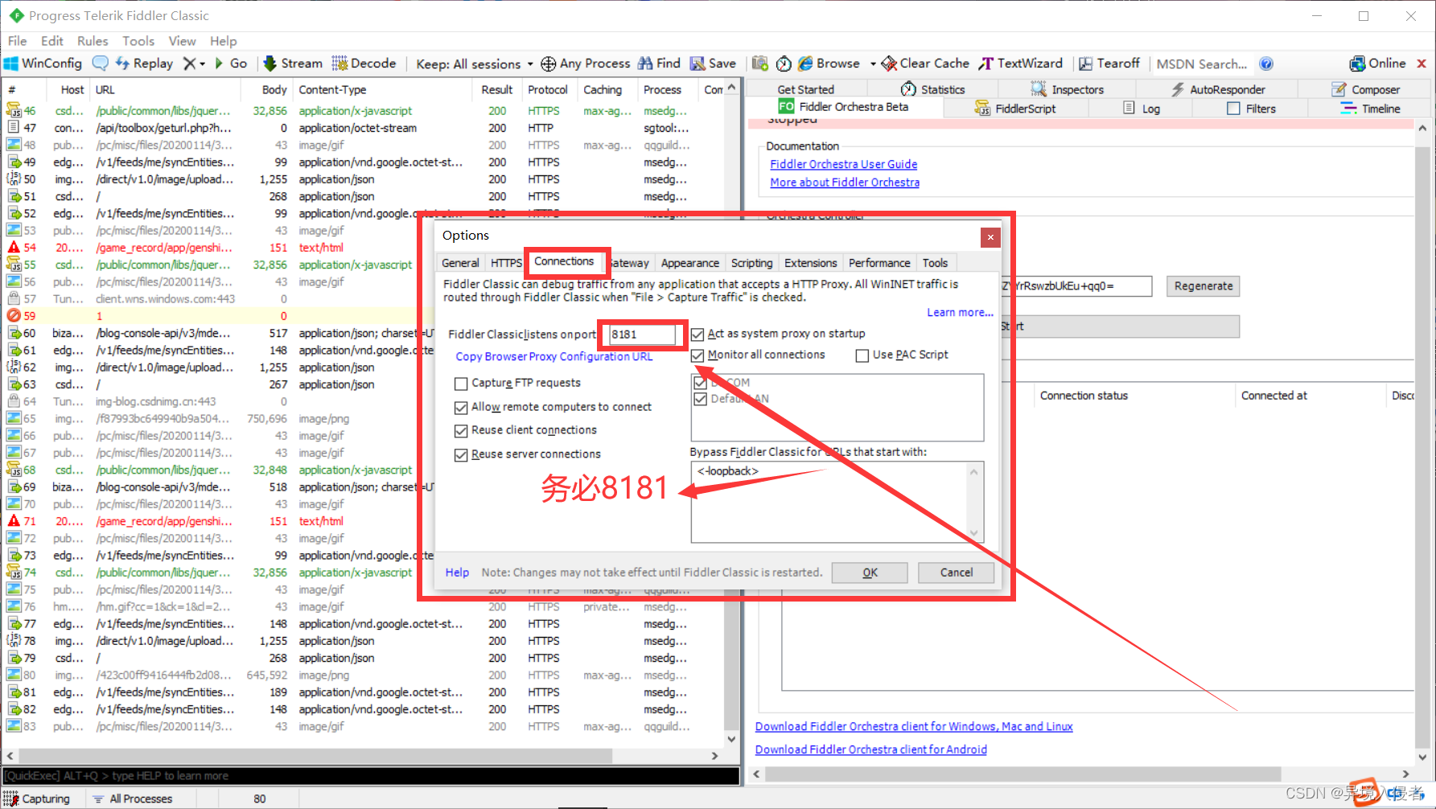
Task: Click the Tearoff toolbar icon
Action: 1085,64
